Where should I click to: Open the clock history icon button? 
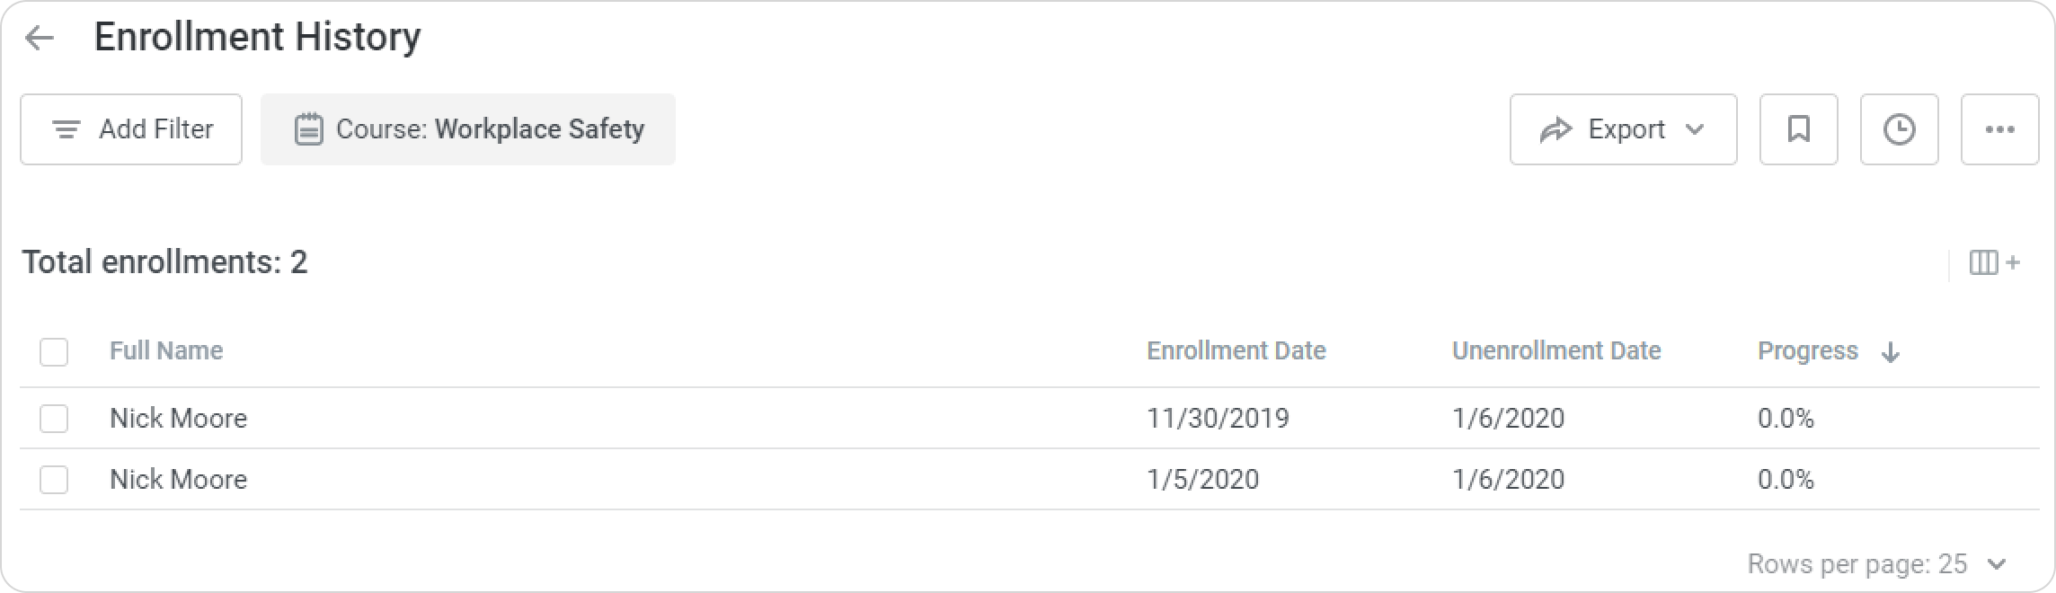click(1899, 129)
